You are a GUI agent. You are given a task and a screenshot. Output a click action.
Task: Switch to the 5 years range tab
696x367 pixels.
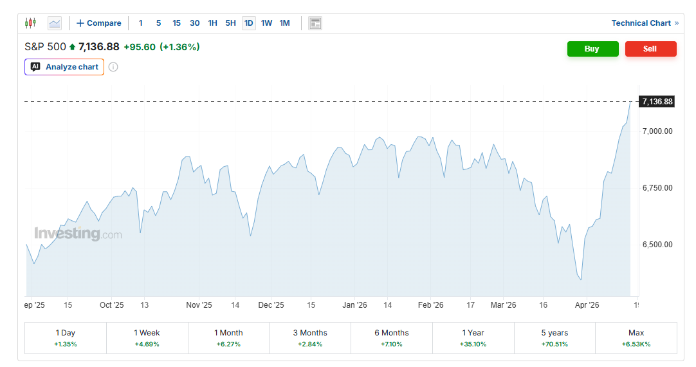tap(554, 338)
